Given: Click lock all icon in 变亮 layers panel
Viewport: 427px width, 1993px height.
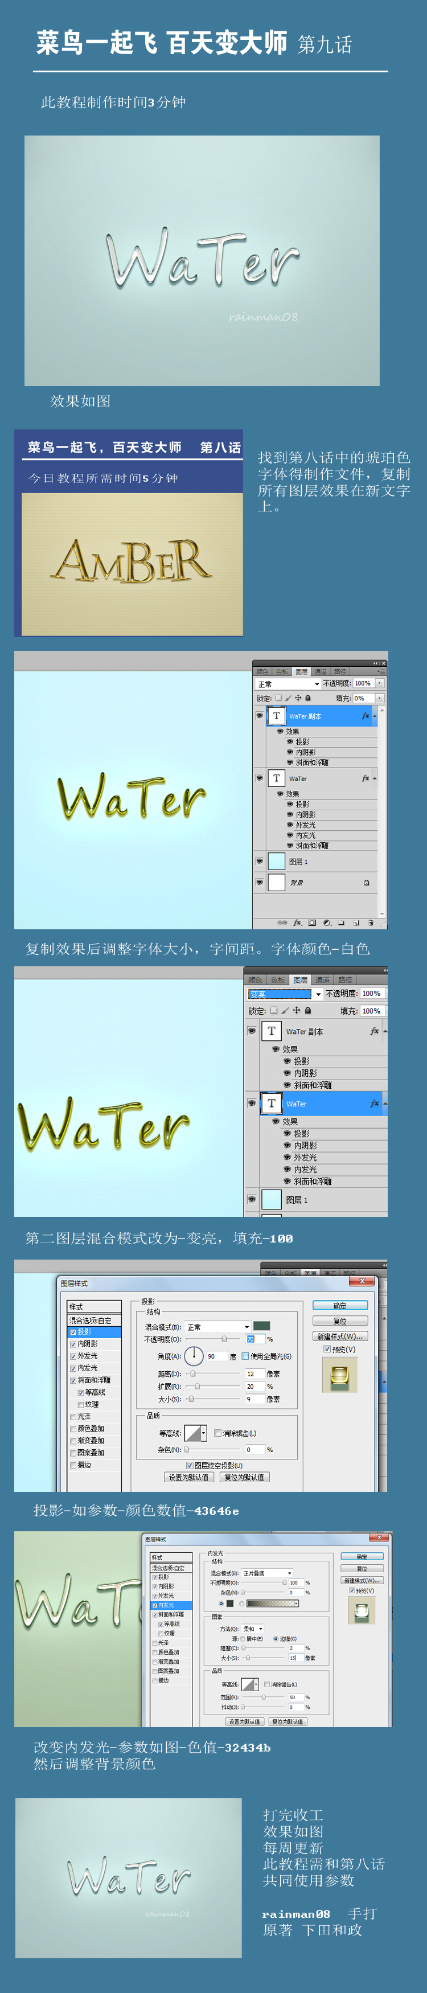Looking at the screenshot, I should point(308,1010).
